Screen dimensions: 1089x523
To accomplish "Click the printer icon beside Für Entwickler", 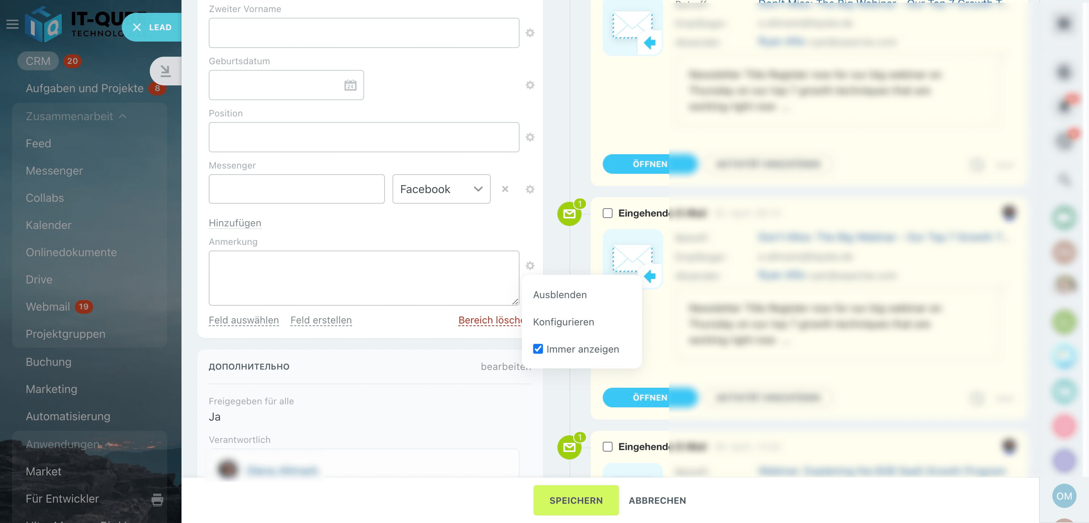I will (157, 499).
